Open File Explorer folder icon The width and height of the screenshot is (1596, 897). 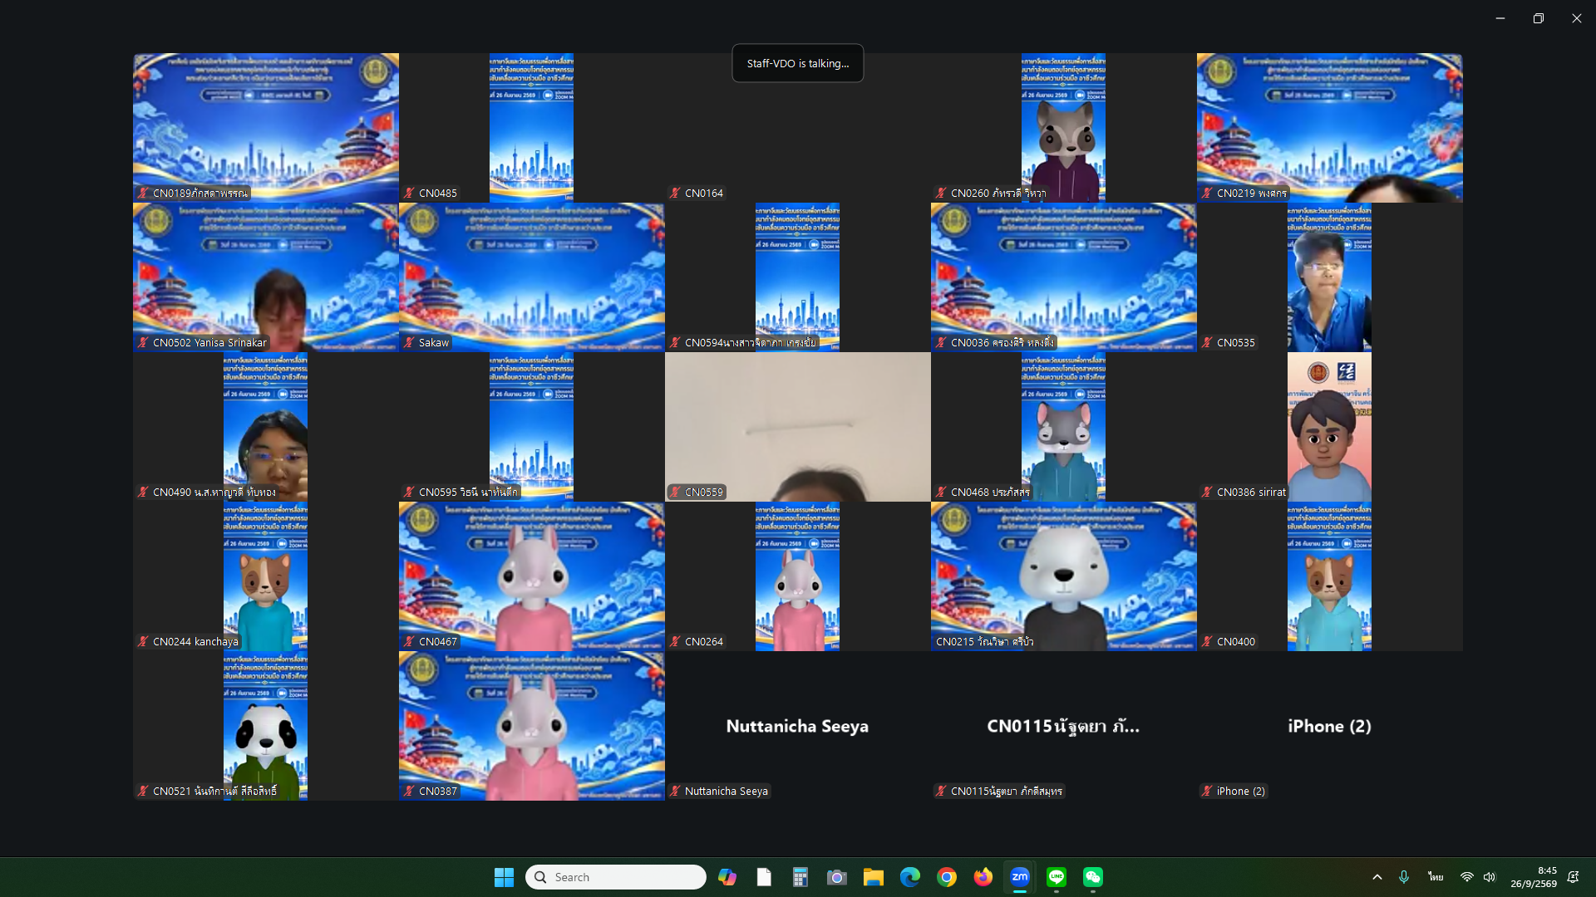click(x=874, y=877)
